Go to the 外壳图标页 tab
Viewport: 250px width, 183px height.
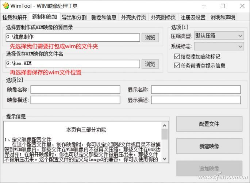tap(163, 17)
